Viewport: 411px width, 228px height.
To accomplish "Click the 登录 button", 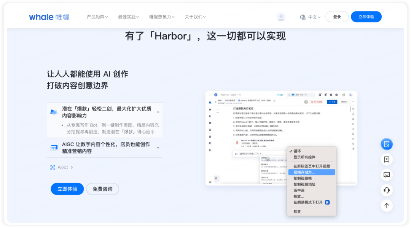I will pyautogui.click(x=337, y=17).
